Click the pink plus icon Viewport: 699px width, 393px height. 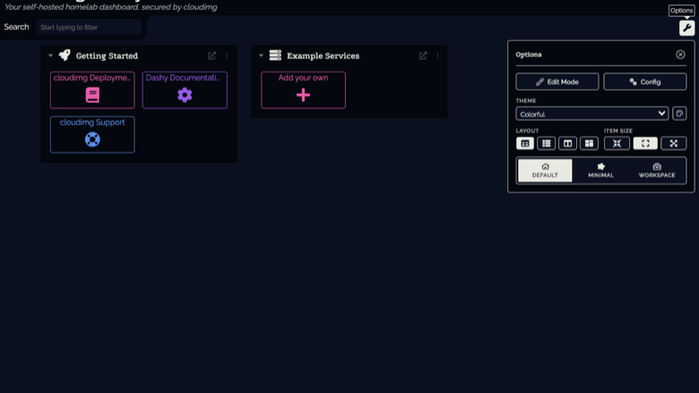303,95
